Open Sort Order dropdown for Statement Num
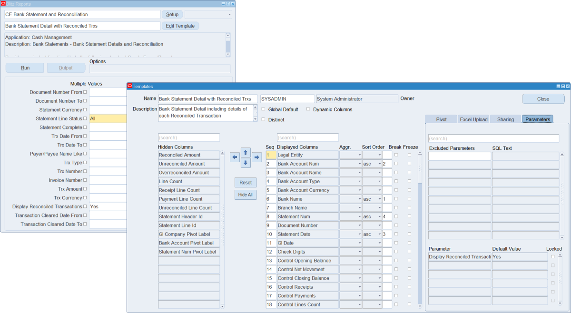The width and height of the screenshot is (571, 313). click(x=380, y=216)
